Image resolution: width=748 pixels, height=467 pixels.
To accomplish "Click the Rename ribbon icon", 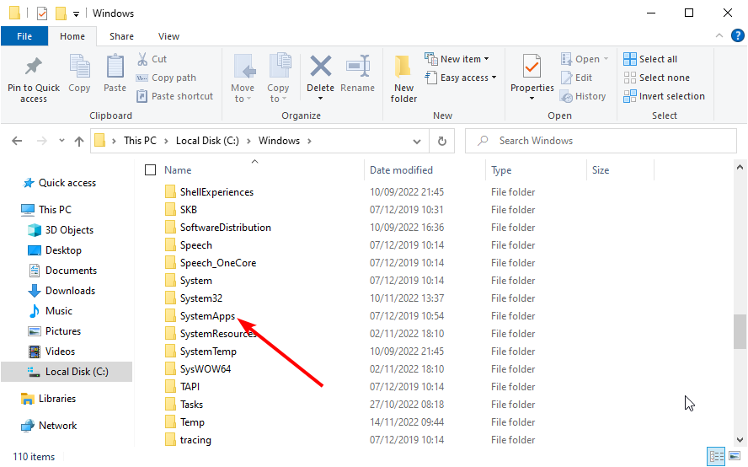I will point(358,66).
